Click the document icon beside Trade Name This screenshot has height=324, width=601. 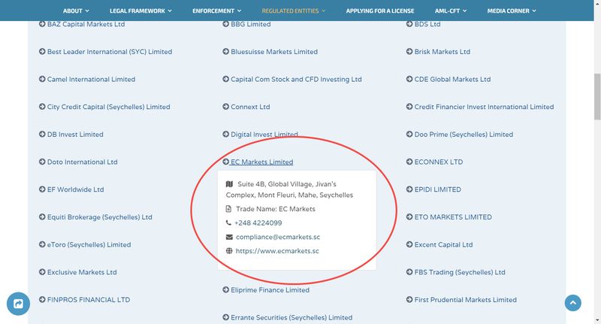(228, 209)
